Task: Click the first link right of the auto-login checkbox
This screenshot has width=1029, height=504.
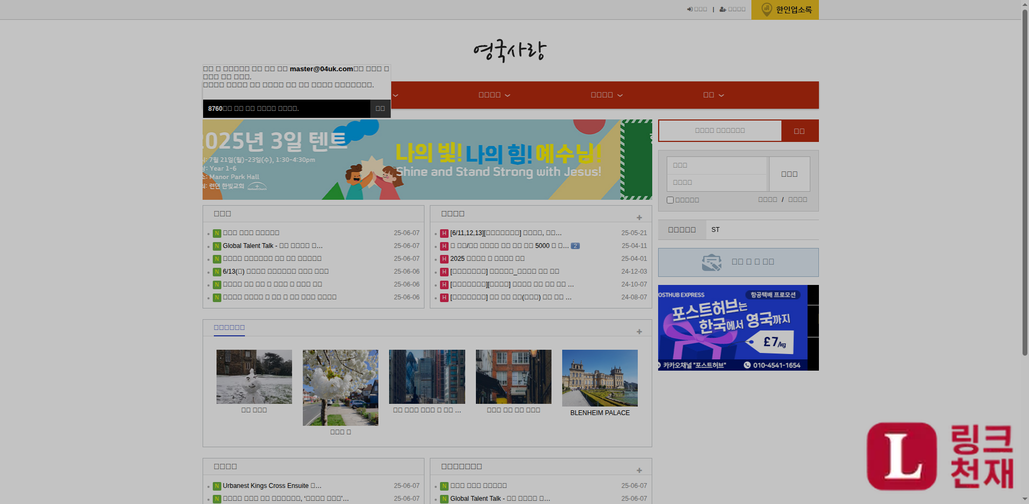Action: [x=767, y=199]
